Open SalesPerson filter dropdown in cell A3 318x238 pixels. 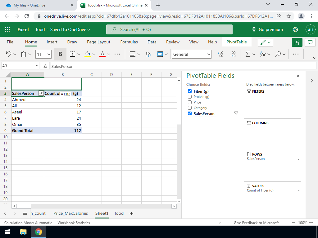coord(41,93)
